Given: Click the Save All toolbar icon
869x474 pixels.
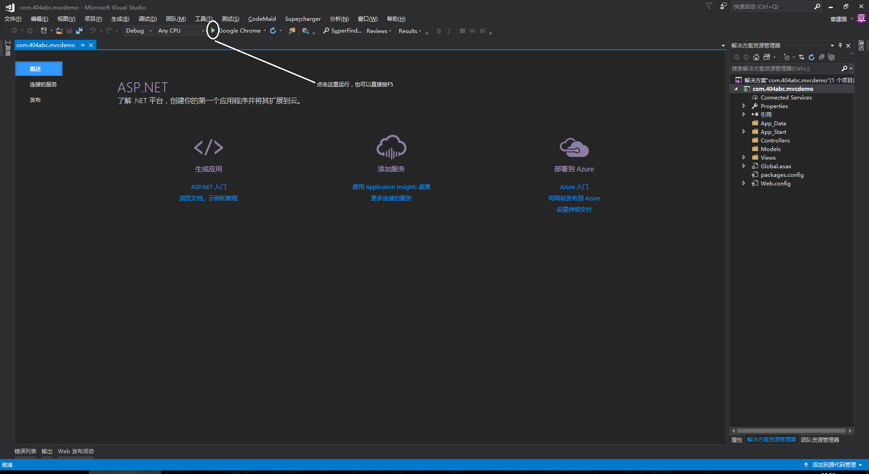Looking at the screenshot, I should (x=79, y=31).
